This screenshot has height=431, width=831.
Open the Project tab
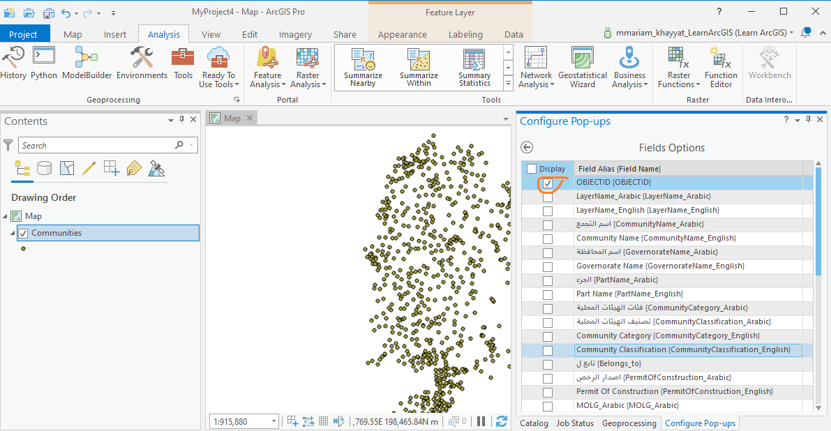(x=23, y=34)
